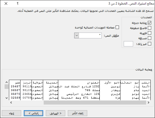Select the العنوان column header in preview

point(93,83)
